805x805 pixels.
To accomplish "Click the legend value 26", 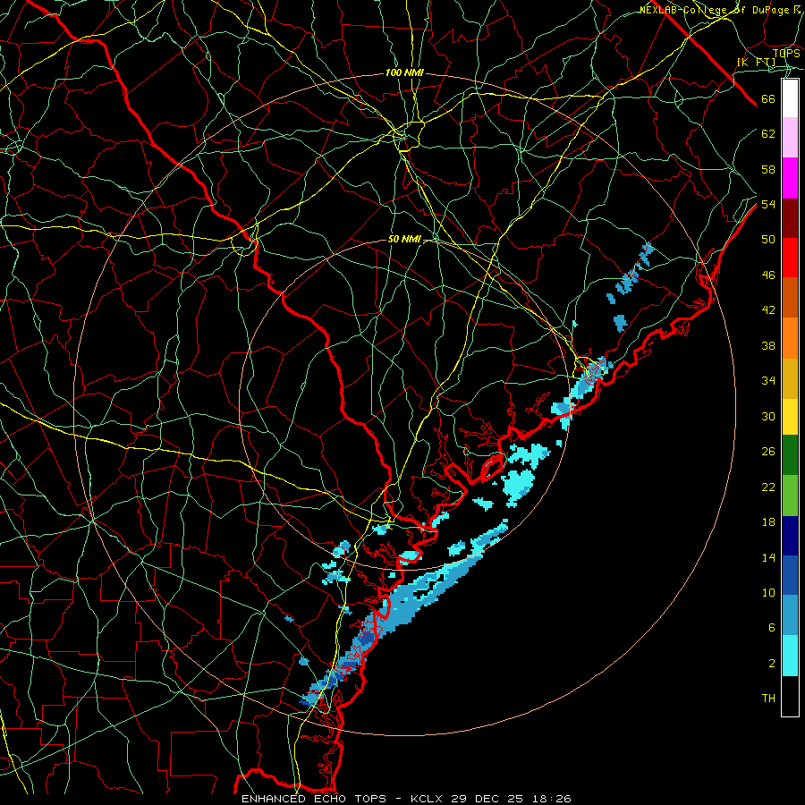I will [768, 452].
